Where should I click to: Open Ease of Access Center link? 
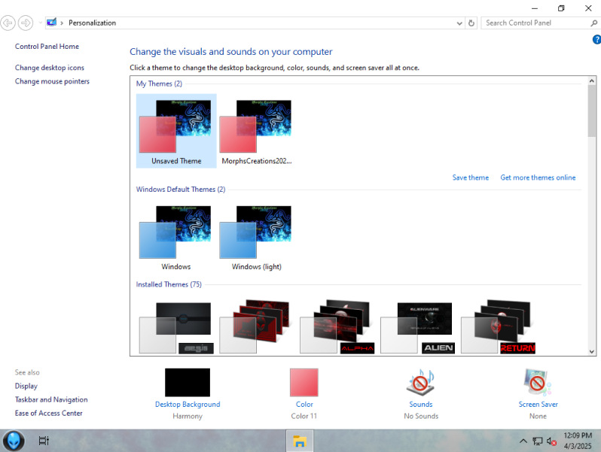click(49, 414)
